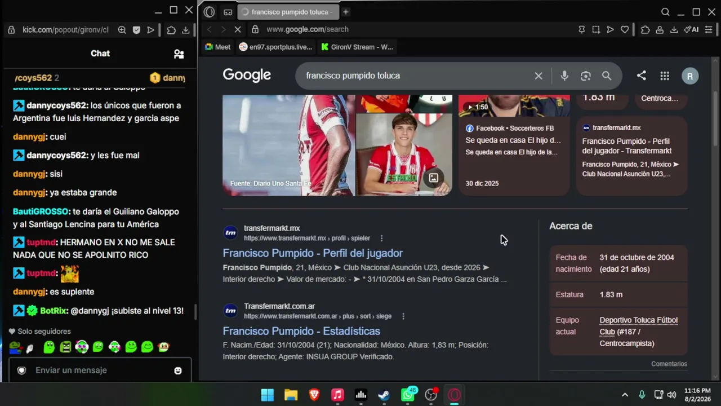This screenshot has width=721, height=406.
Task: Open the GironV Stream bookmark
Action: click(x=357, y=47)
